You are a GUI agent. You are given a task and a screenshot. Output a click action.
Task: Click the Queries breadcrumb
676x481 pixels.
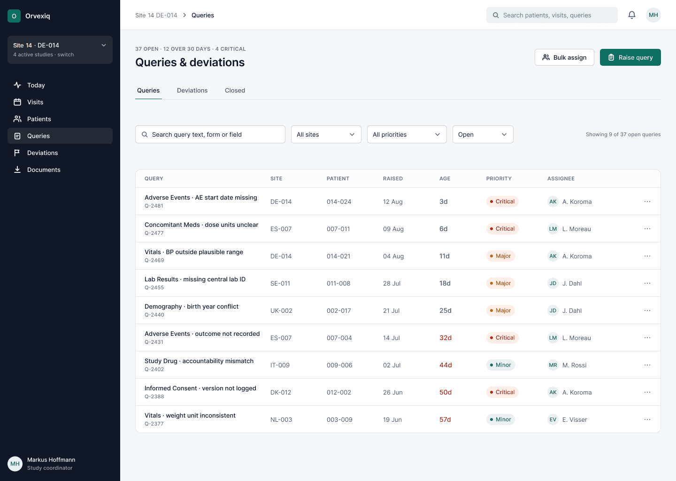click(203, 15)
